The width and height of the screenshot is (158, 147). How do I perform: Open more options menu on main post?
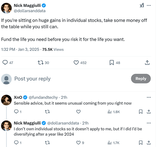point(149,5)
